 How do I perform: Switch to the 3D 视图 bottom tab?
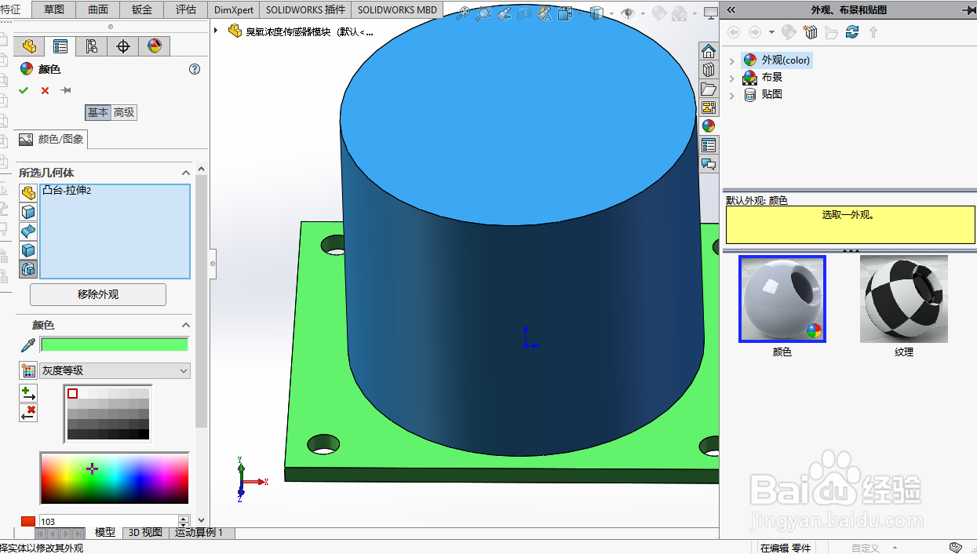tap(145, 532)
